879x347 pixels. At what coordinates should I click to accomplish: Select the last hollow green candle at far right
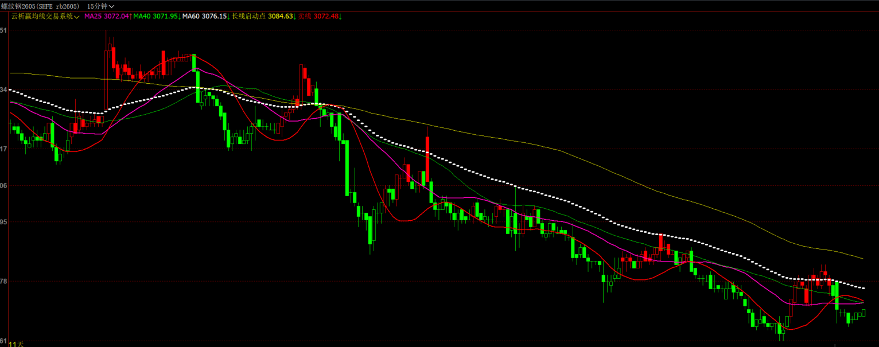click(x=862, y=313)
